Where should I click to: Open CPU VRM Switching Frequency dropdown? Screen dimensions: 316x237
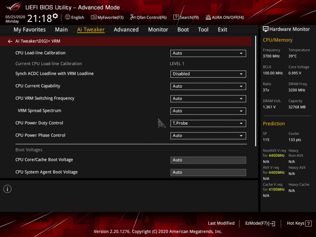point(208,99)
